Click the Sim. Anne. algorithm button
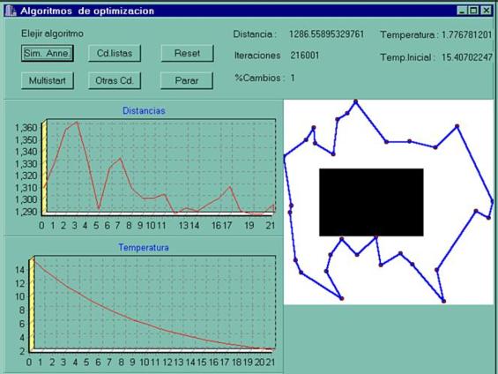This screenshot has height=374, width=498. coord(48,53)
